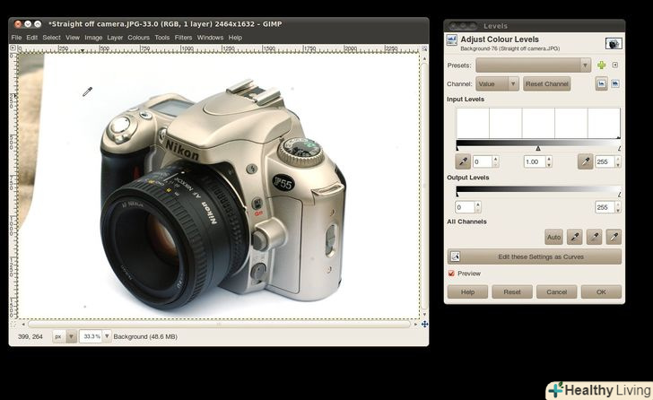Decrease gamma value with down stepper

pyautogui.click(x=549, y=165)
